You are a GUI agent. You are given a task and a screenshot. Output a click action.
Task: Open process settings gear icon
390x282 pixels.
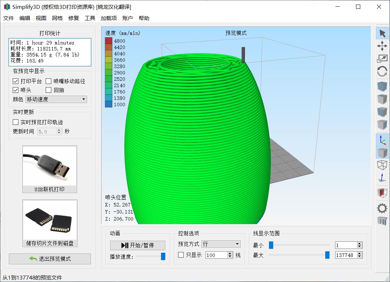[382, 208]
